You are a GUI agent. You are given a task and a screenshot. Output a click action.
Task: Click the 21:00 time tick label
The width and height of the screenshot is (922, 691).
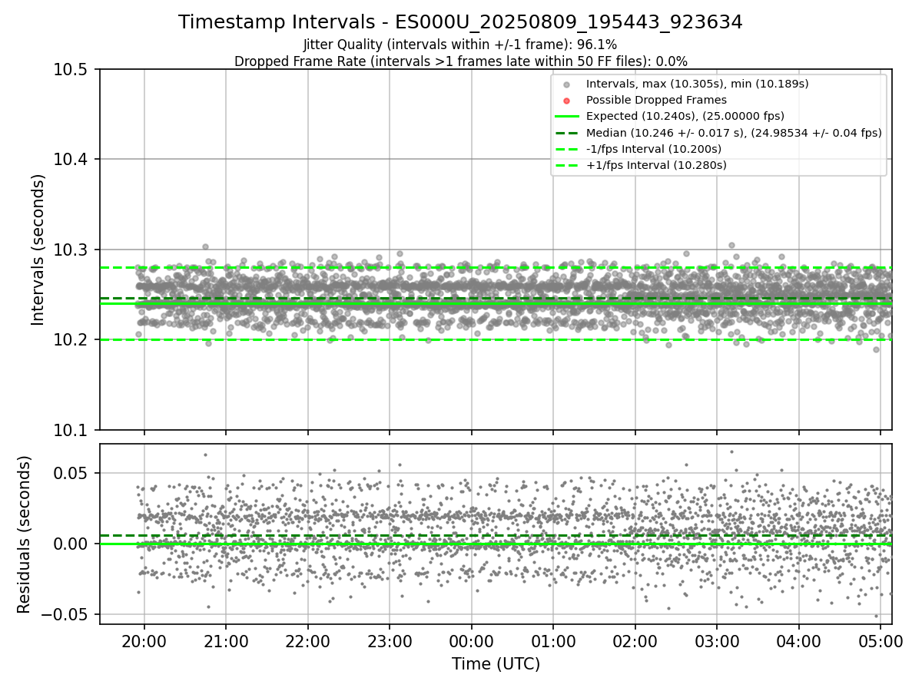[x=226, y=640]
